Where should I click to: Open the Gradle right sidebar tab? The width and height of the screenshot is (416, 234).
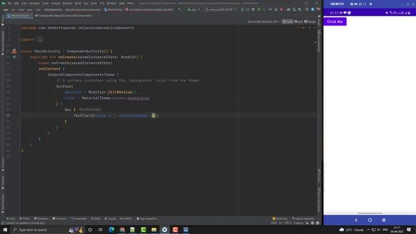(319, 20)
